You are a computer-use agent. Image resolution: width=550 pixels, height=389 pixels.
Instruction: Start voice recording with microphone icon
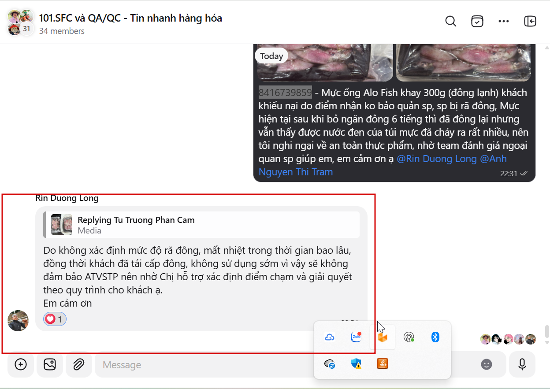point(522,364)
